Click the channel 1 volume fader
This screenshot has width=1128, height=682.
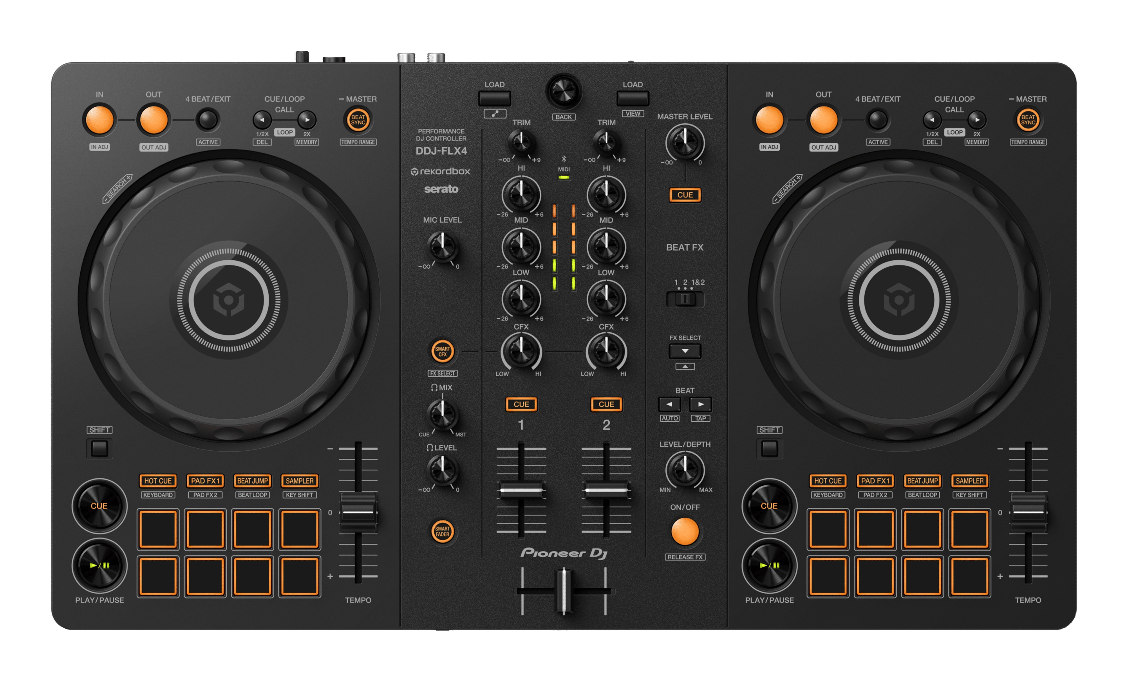(521, 490)
